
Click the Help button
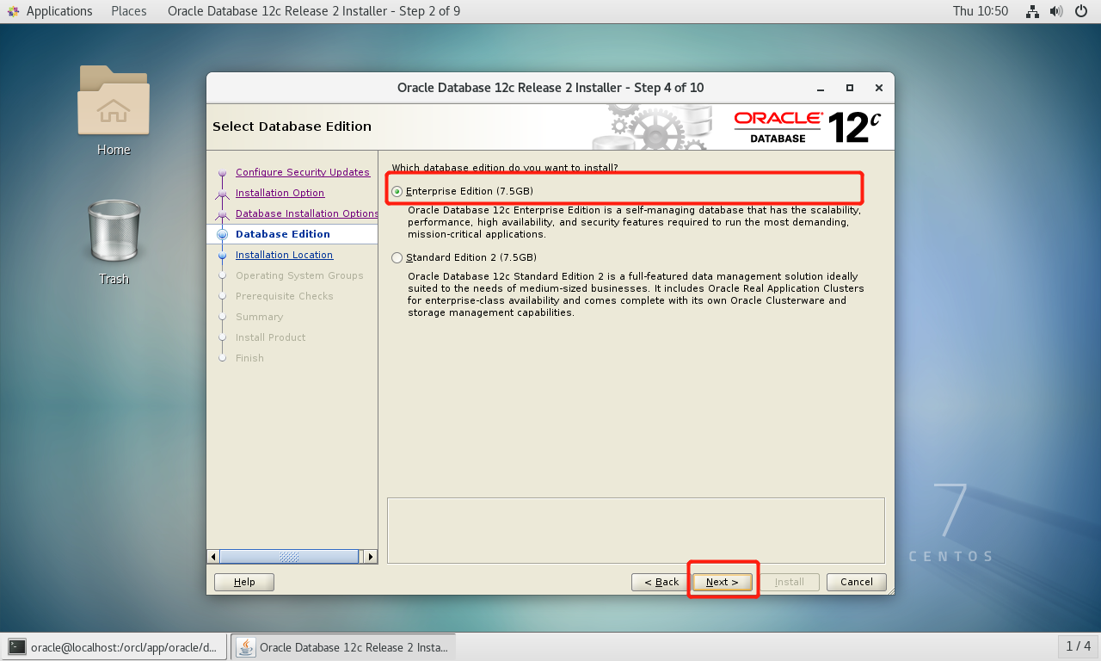(244, 582)
